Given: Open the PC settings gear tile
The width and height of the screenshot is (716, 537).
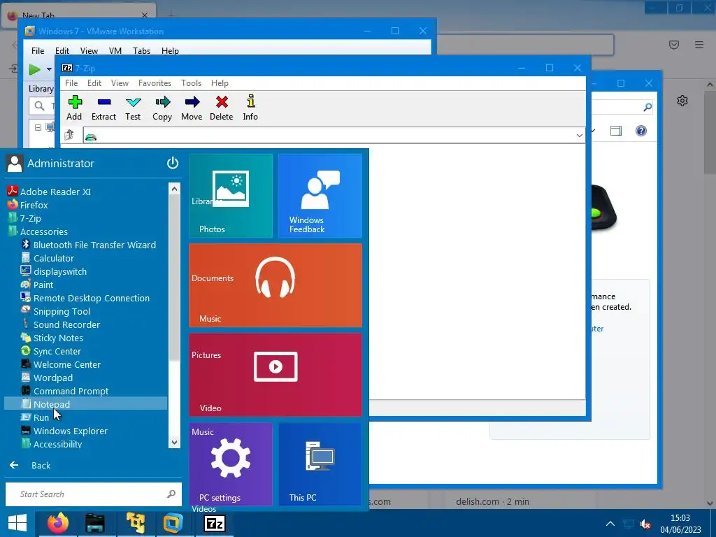Looking at the screenshot, I should pyautogui.click(x=231, y=464).
